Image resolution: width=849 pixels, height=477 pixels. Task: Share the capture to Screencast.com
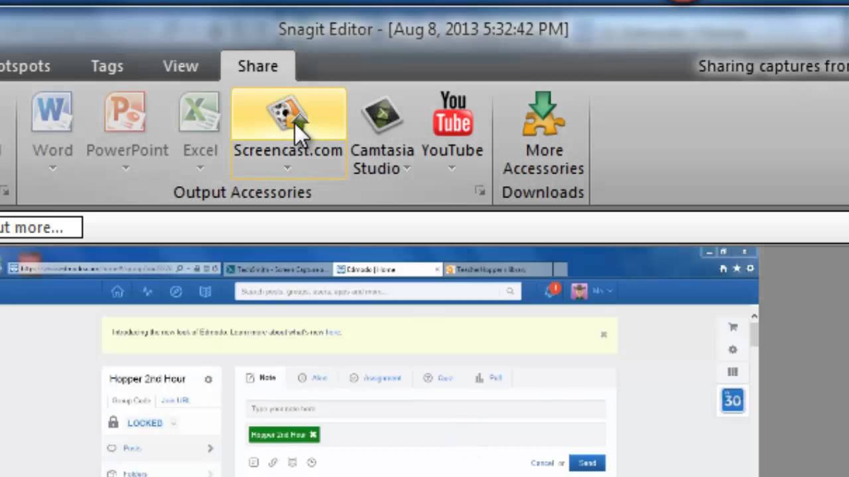[289, 132]
